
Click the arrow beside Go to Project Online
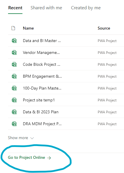pyautogui.click(x=49, y=158)
